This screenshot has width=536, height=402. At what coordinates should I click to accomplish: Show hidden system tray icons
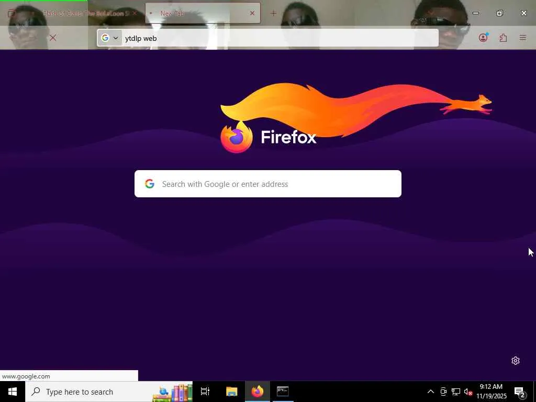coord(431,392)
